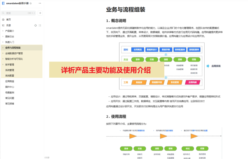
Task: Open 应用商超 in the catalog
Action: [x=10, y=81]
